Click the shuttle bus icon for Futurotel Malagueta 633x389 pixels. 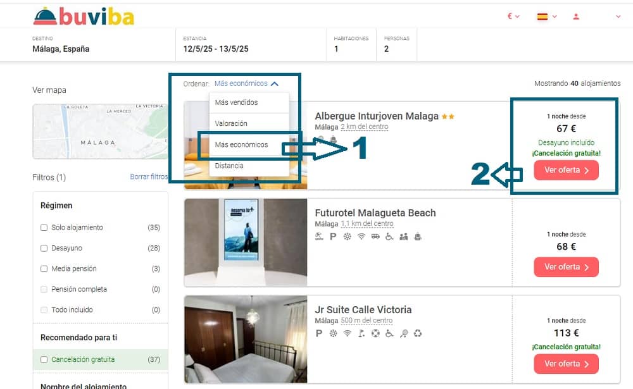[375, 237]
